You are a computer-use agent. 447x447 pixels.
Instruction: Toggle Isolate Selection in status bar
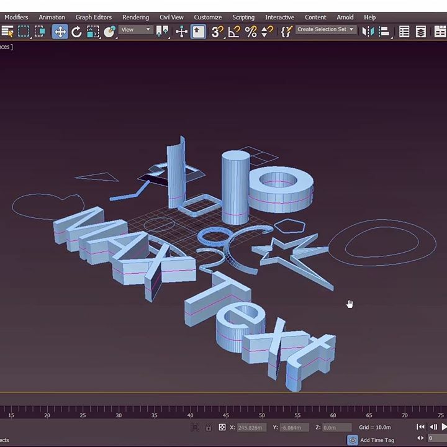[195, 427]
